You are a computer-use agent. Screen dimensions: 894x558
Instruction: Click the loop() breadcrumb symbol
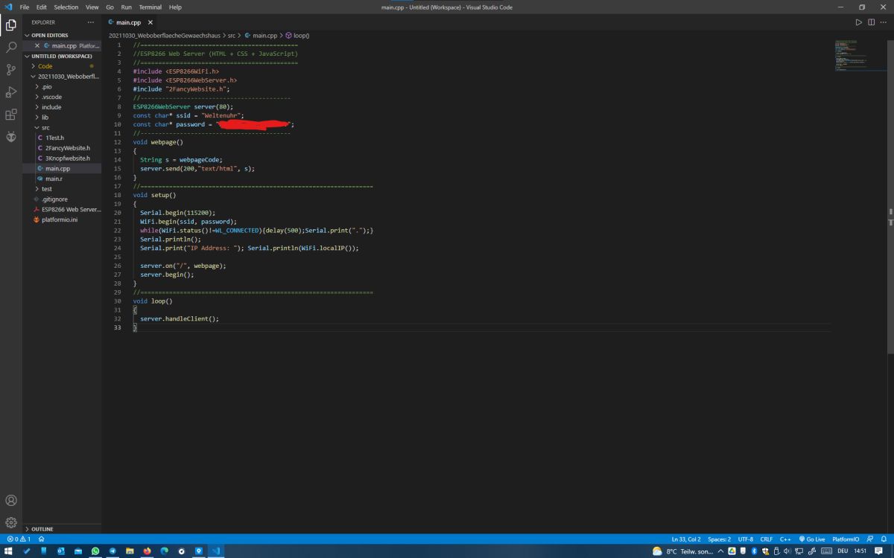[x=297, y=35]
